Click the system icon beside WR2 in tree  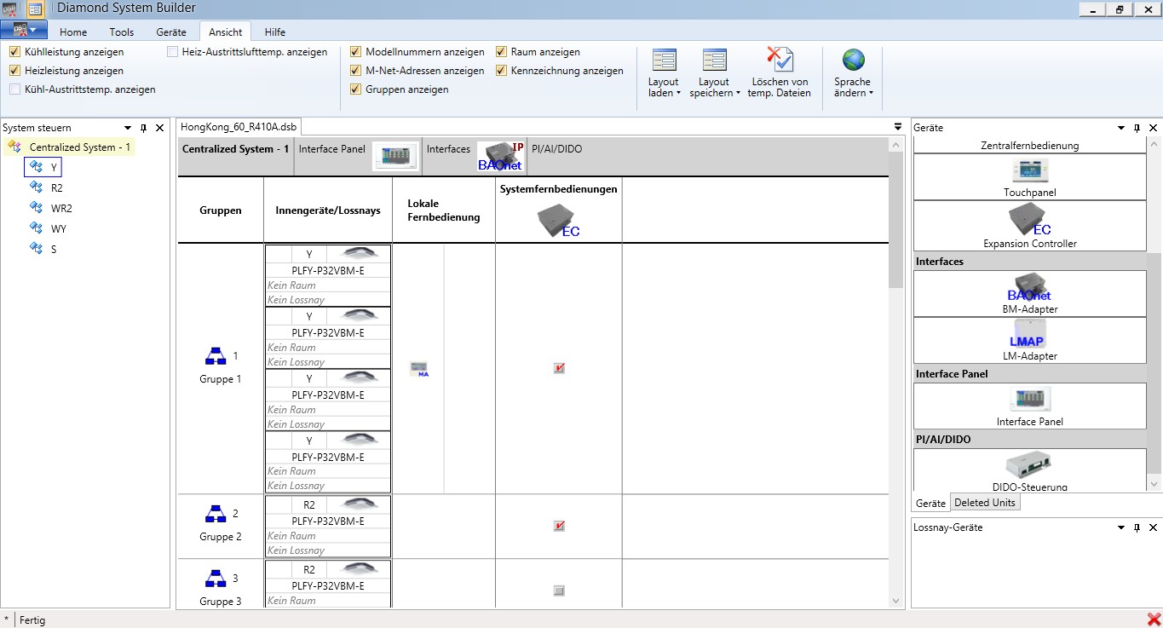click(36, 208)
